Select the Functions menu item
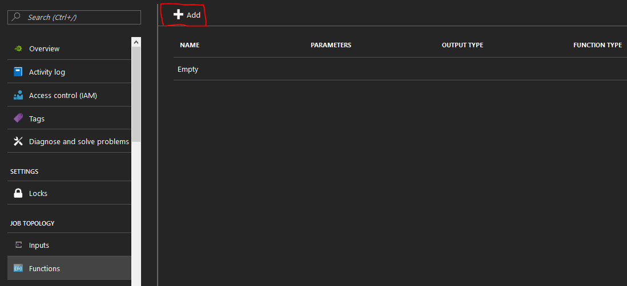 (x=69, y=268)
